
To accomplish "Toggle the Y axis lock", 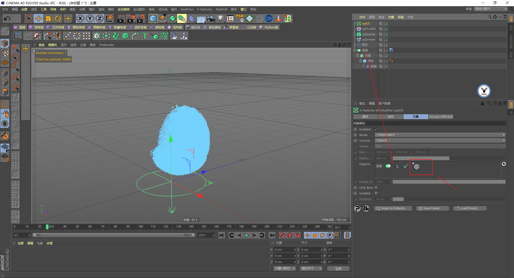I will 90,18.
